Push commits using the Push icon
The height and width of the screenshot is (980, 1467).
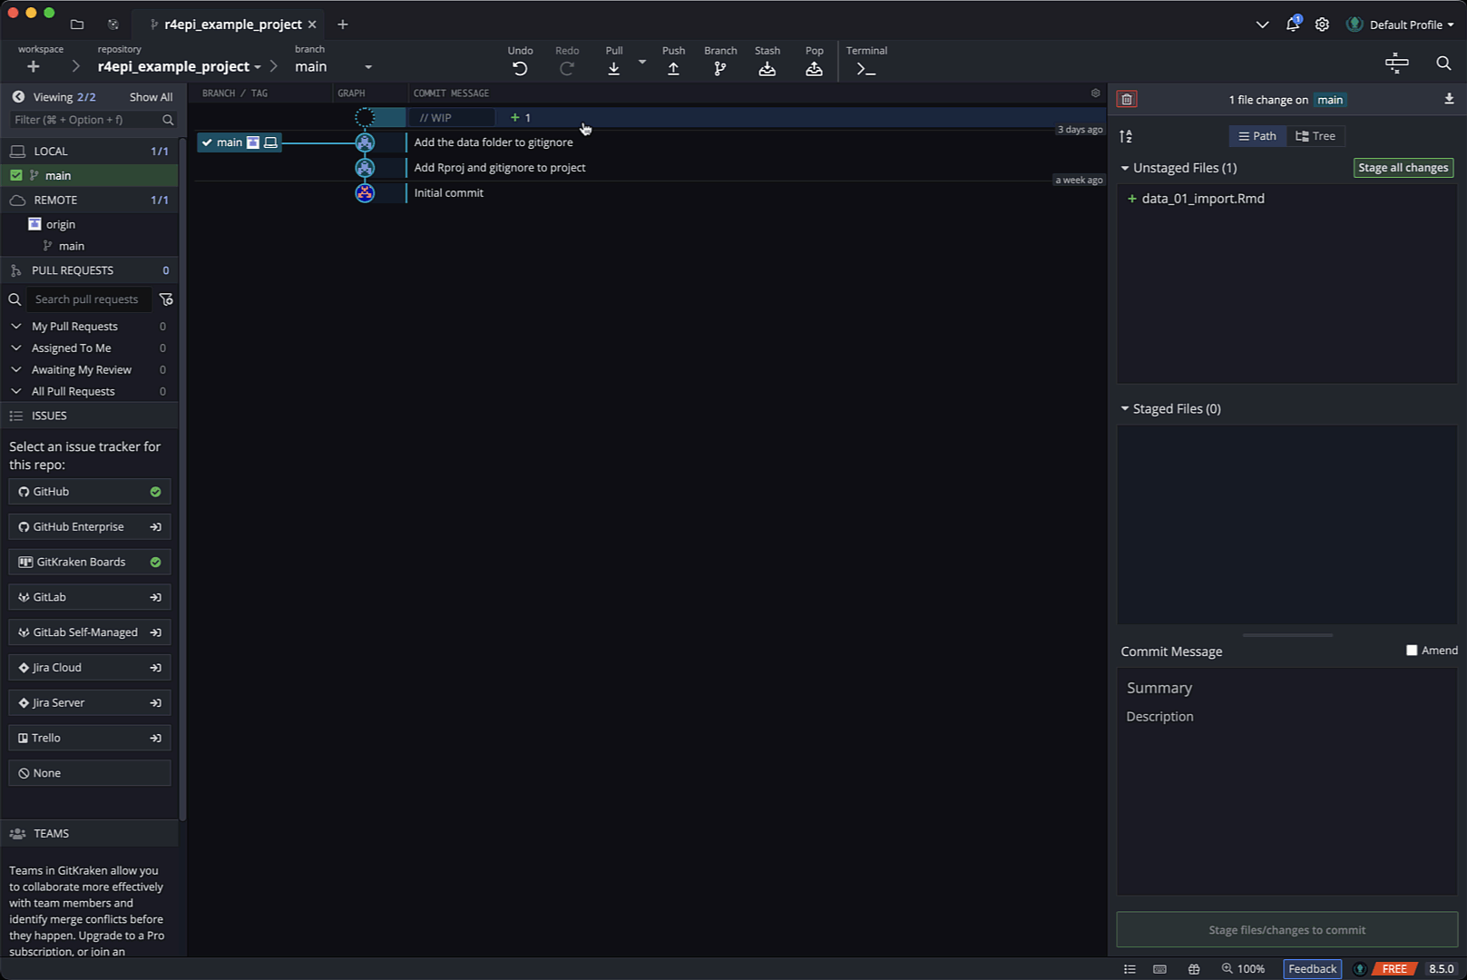(673, 69)
